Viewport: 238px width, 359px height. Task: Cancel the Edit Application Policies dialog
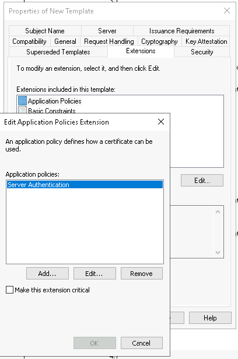142,343
